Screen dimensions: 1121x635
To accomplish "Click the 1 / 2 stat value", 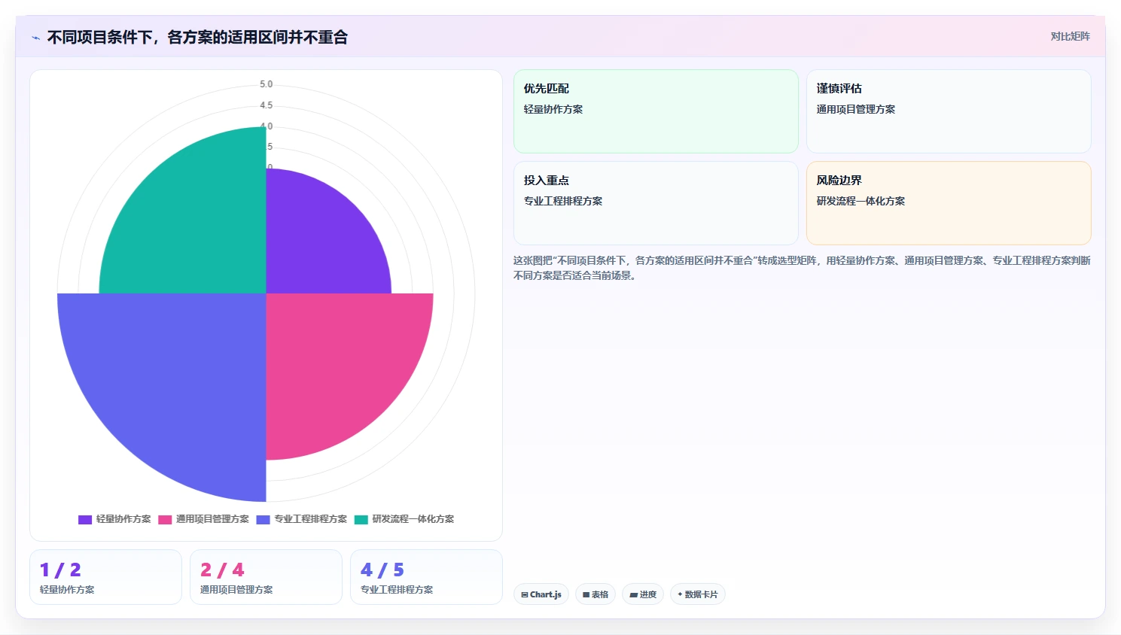I will 60,570.
